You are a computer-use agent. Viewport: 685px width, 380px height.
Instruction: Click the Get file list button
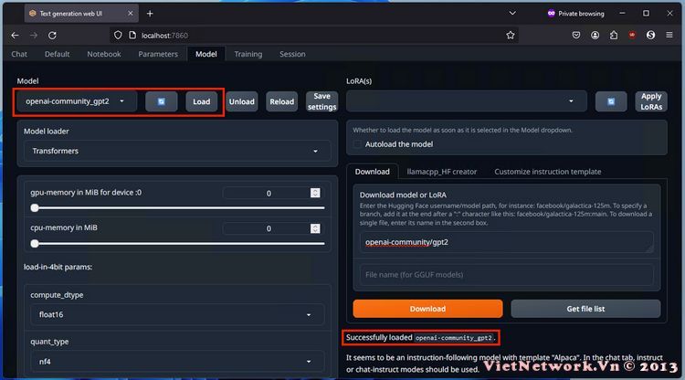585,309
